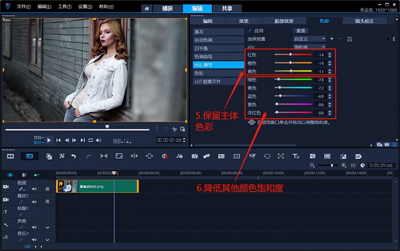Open the split screen template grid icon

237,156
